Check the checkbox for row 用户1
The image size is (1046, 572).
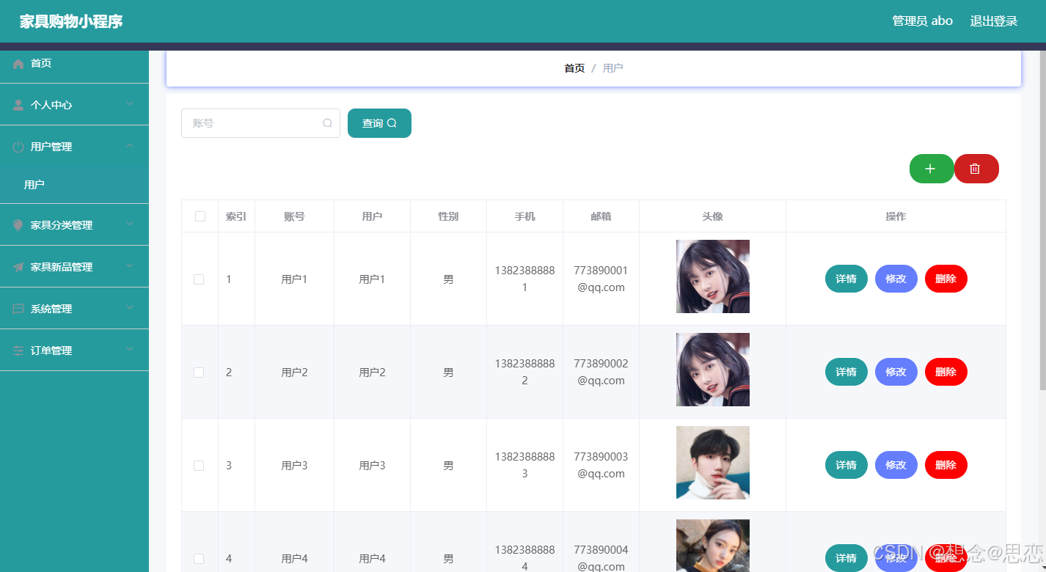199,279
